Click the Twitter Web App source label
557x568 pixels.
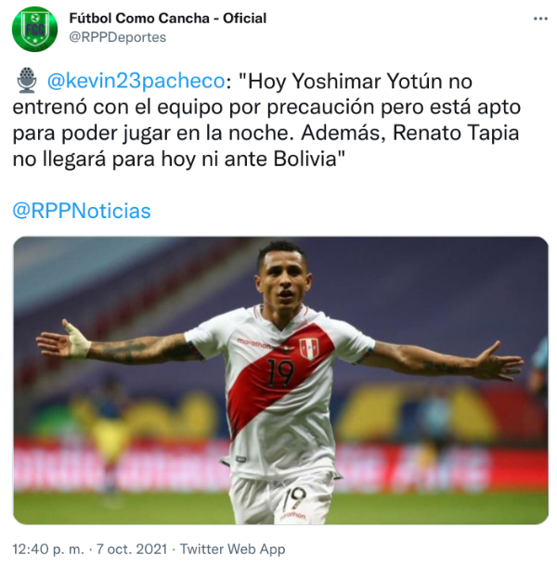click(233, 549)
